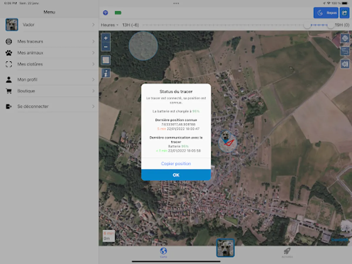Viewport: 352px width, 264px height.
Task: Click the Wi-Fi icon in status bar
Action: (x=329, y=3)
